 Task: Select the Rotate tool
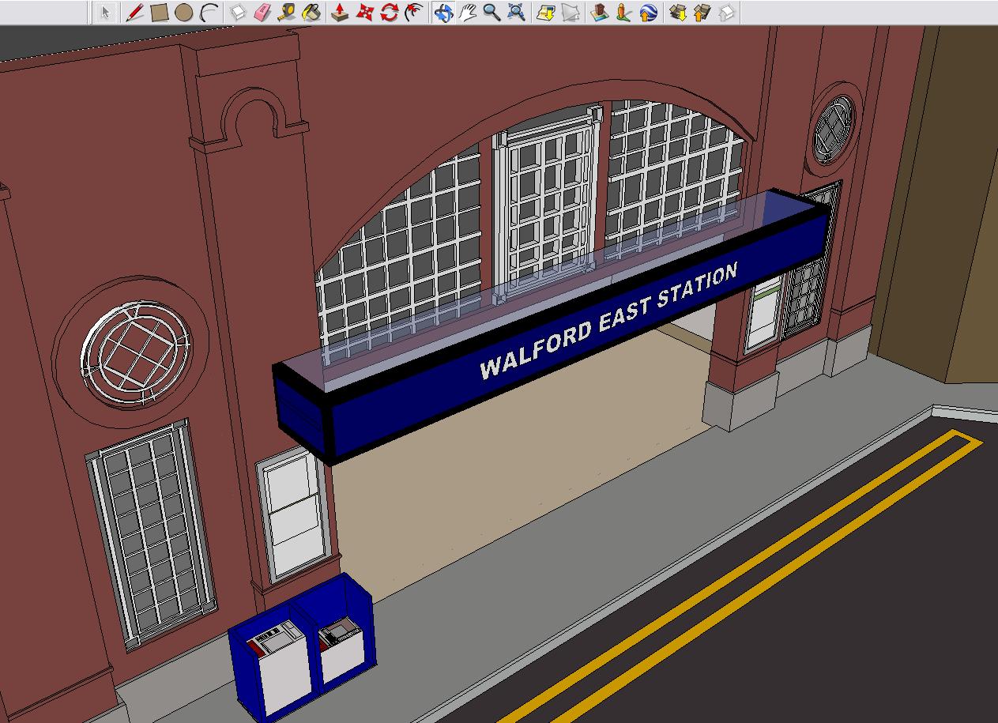(389, 13)
